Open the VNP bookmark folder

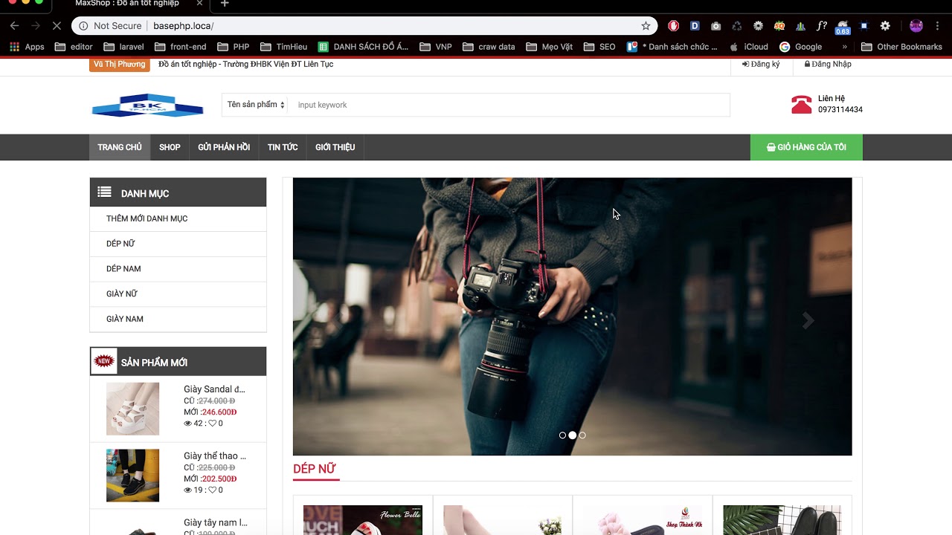(x=436, y=47)
